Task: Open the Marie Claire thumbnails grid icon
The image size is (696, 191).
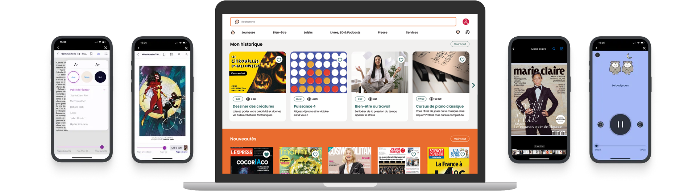Action: coord(562,49)
